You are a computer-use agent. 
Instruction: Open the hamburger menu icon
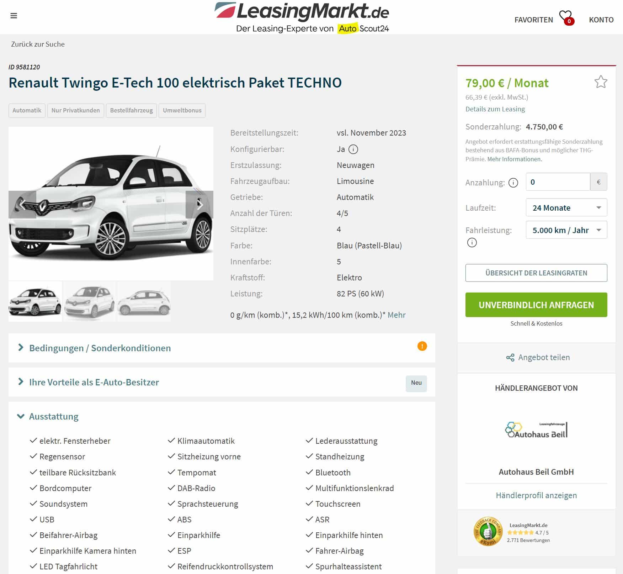click(x=14, y=16)
